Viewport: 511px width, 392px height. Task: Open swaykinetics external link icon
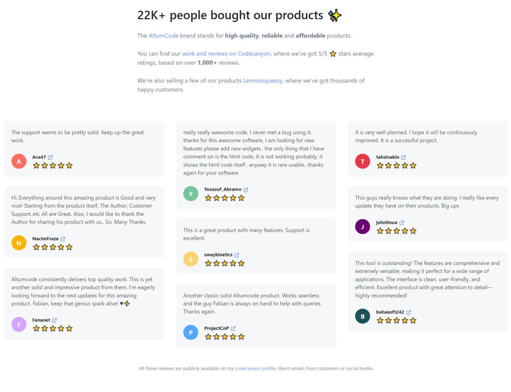pyautogui.click(x=237, y=255)
